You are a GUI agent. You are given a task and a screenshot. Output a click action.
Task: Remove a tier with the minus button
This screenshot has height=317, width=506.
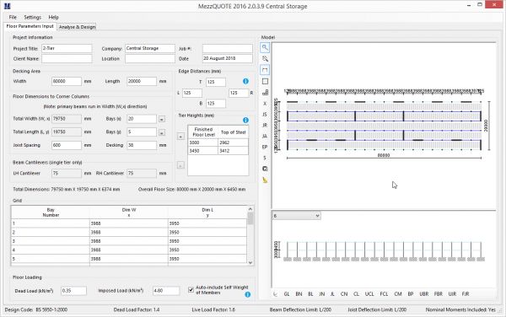(x=180, y=165)
